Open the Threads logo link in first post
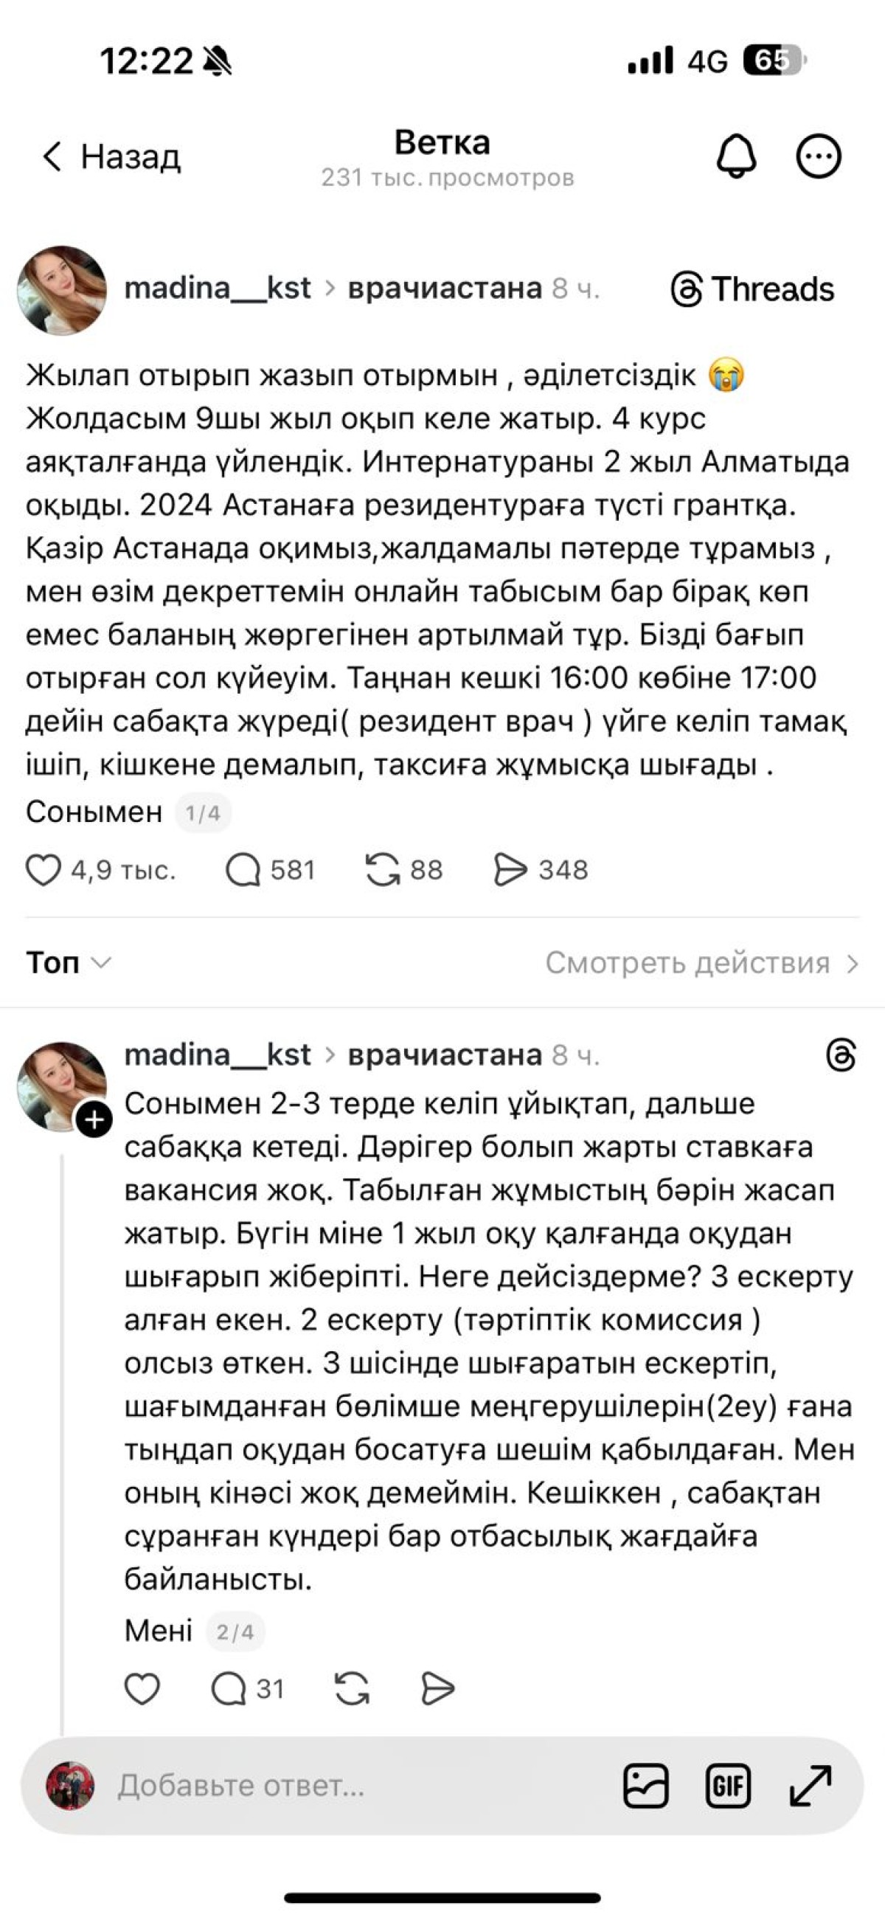 point(752,289)
